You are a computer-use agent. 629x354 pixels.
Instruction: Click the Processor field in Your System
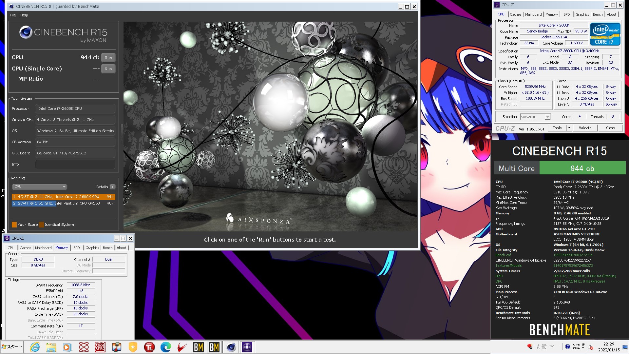75,108
